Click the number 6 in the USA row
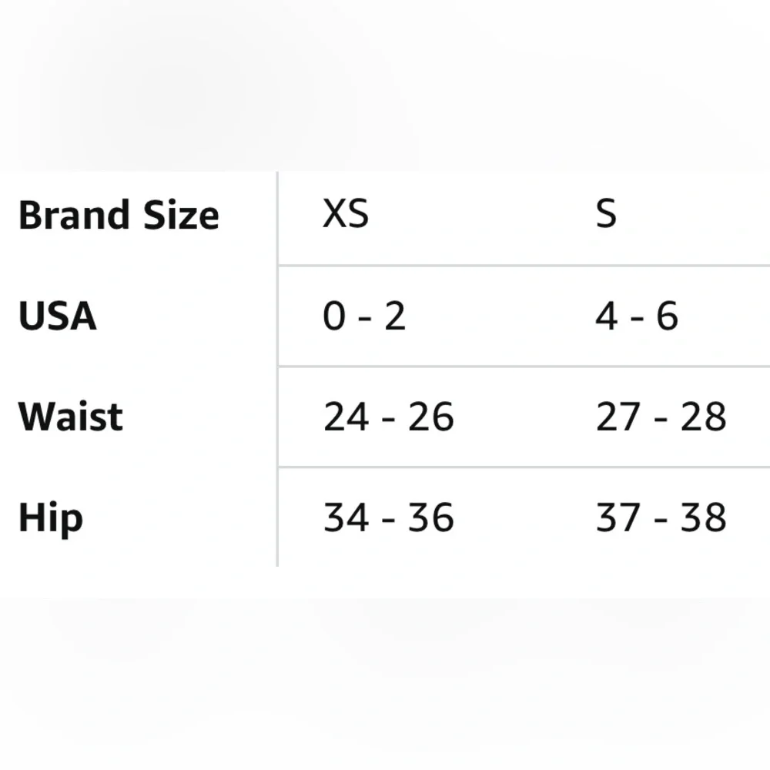This screenshot has width=770, height=770. point(667,316)
